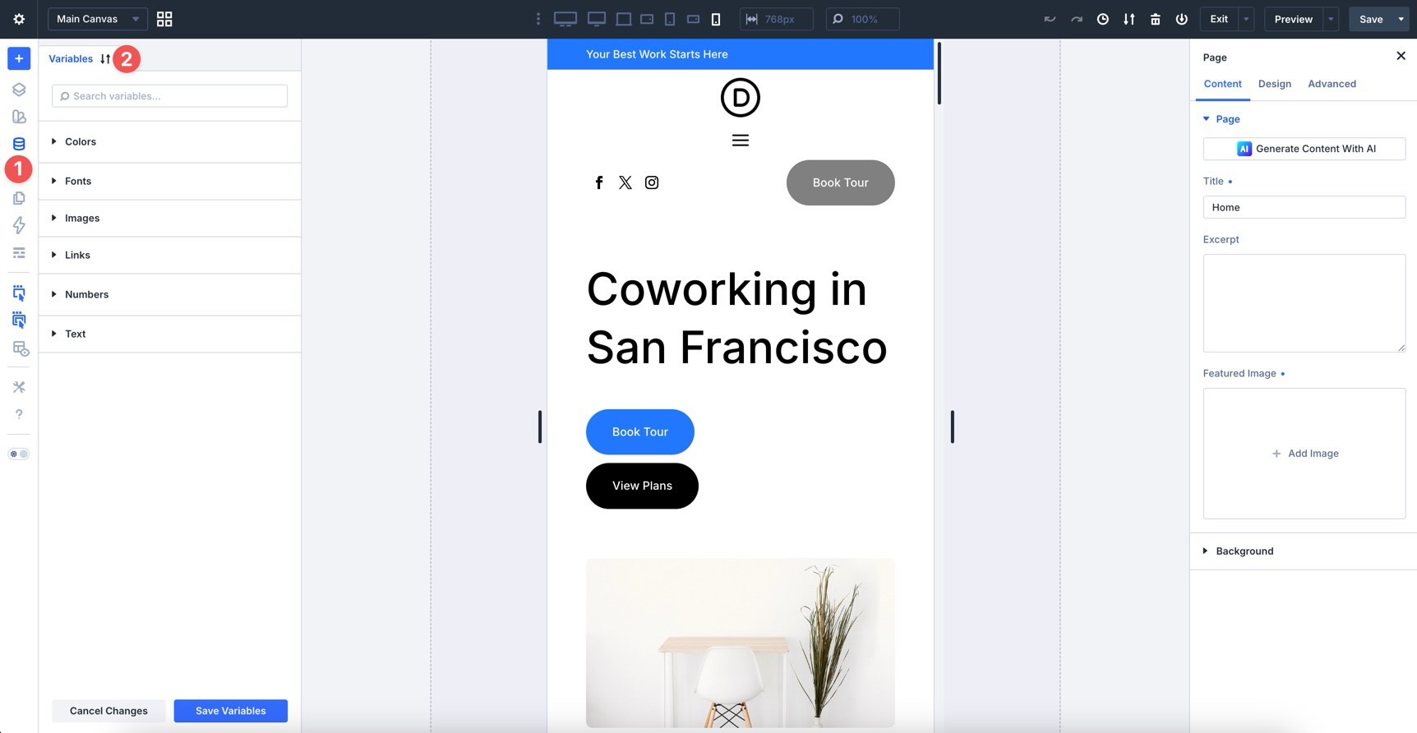The height and width of the screenshot is (733, 1417).
Task: Click the Variables panel tab label
Action: point(71,58)
